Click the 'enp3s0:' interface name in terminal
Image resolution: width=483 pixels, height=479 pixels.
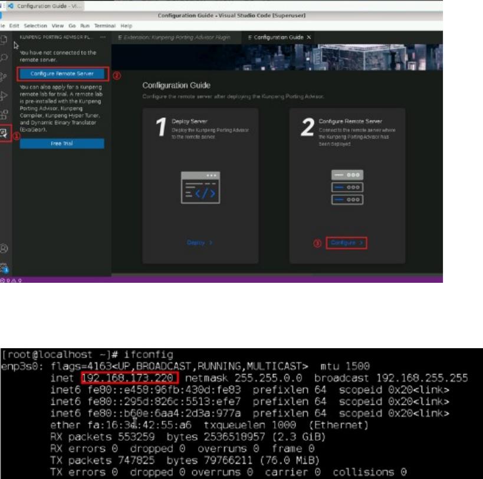point(22,366)
